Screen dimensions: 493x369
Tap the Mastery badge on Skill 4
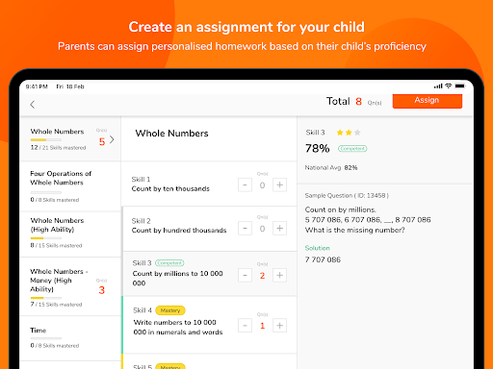point(170,310)
